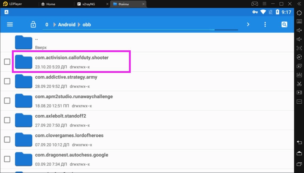Check the com.clovergames.lordofheroes folder checkbox

pyautogui.click(x=7, y=140)
